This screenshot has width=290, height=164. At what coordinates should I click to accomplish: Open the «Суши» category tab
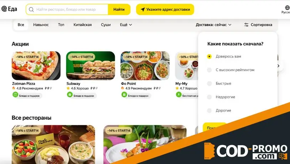(x=106, y=25)
